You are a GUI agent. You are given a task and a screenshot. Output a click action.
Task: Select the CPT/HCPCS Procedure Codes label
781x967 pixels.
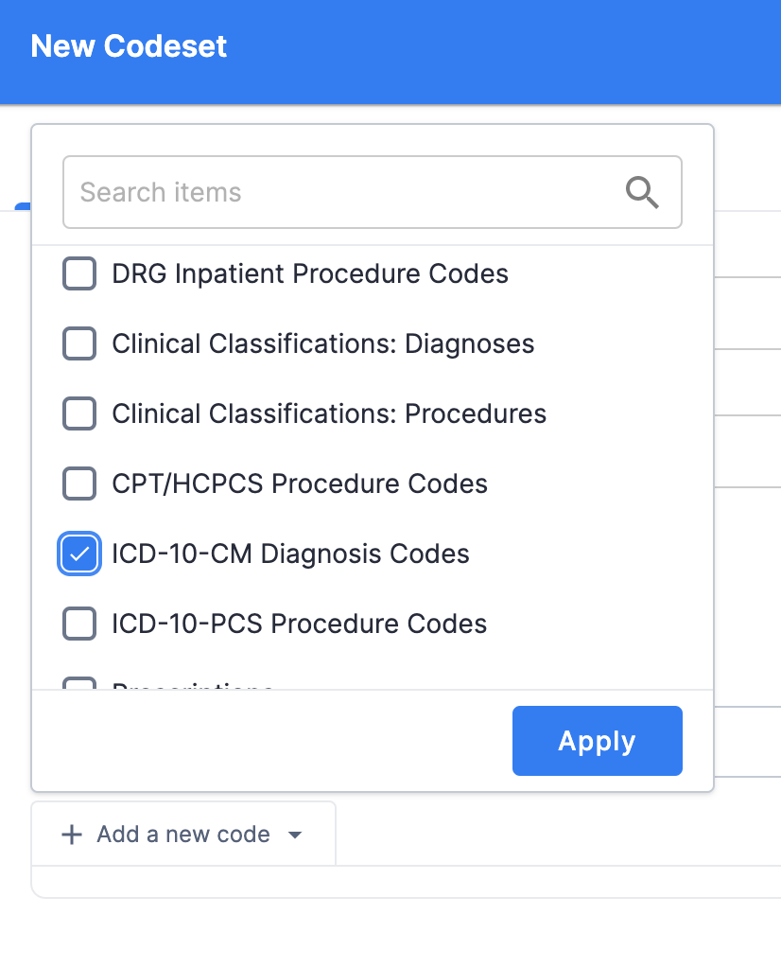(x=300, y=483)
